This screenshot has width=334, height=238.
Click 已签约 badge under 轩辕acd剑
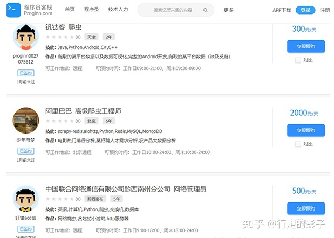[26, 229]
